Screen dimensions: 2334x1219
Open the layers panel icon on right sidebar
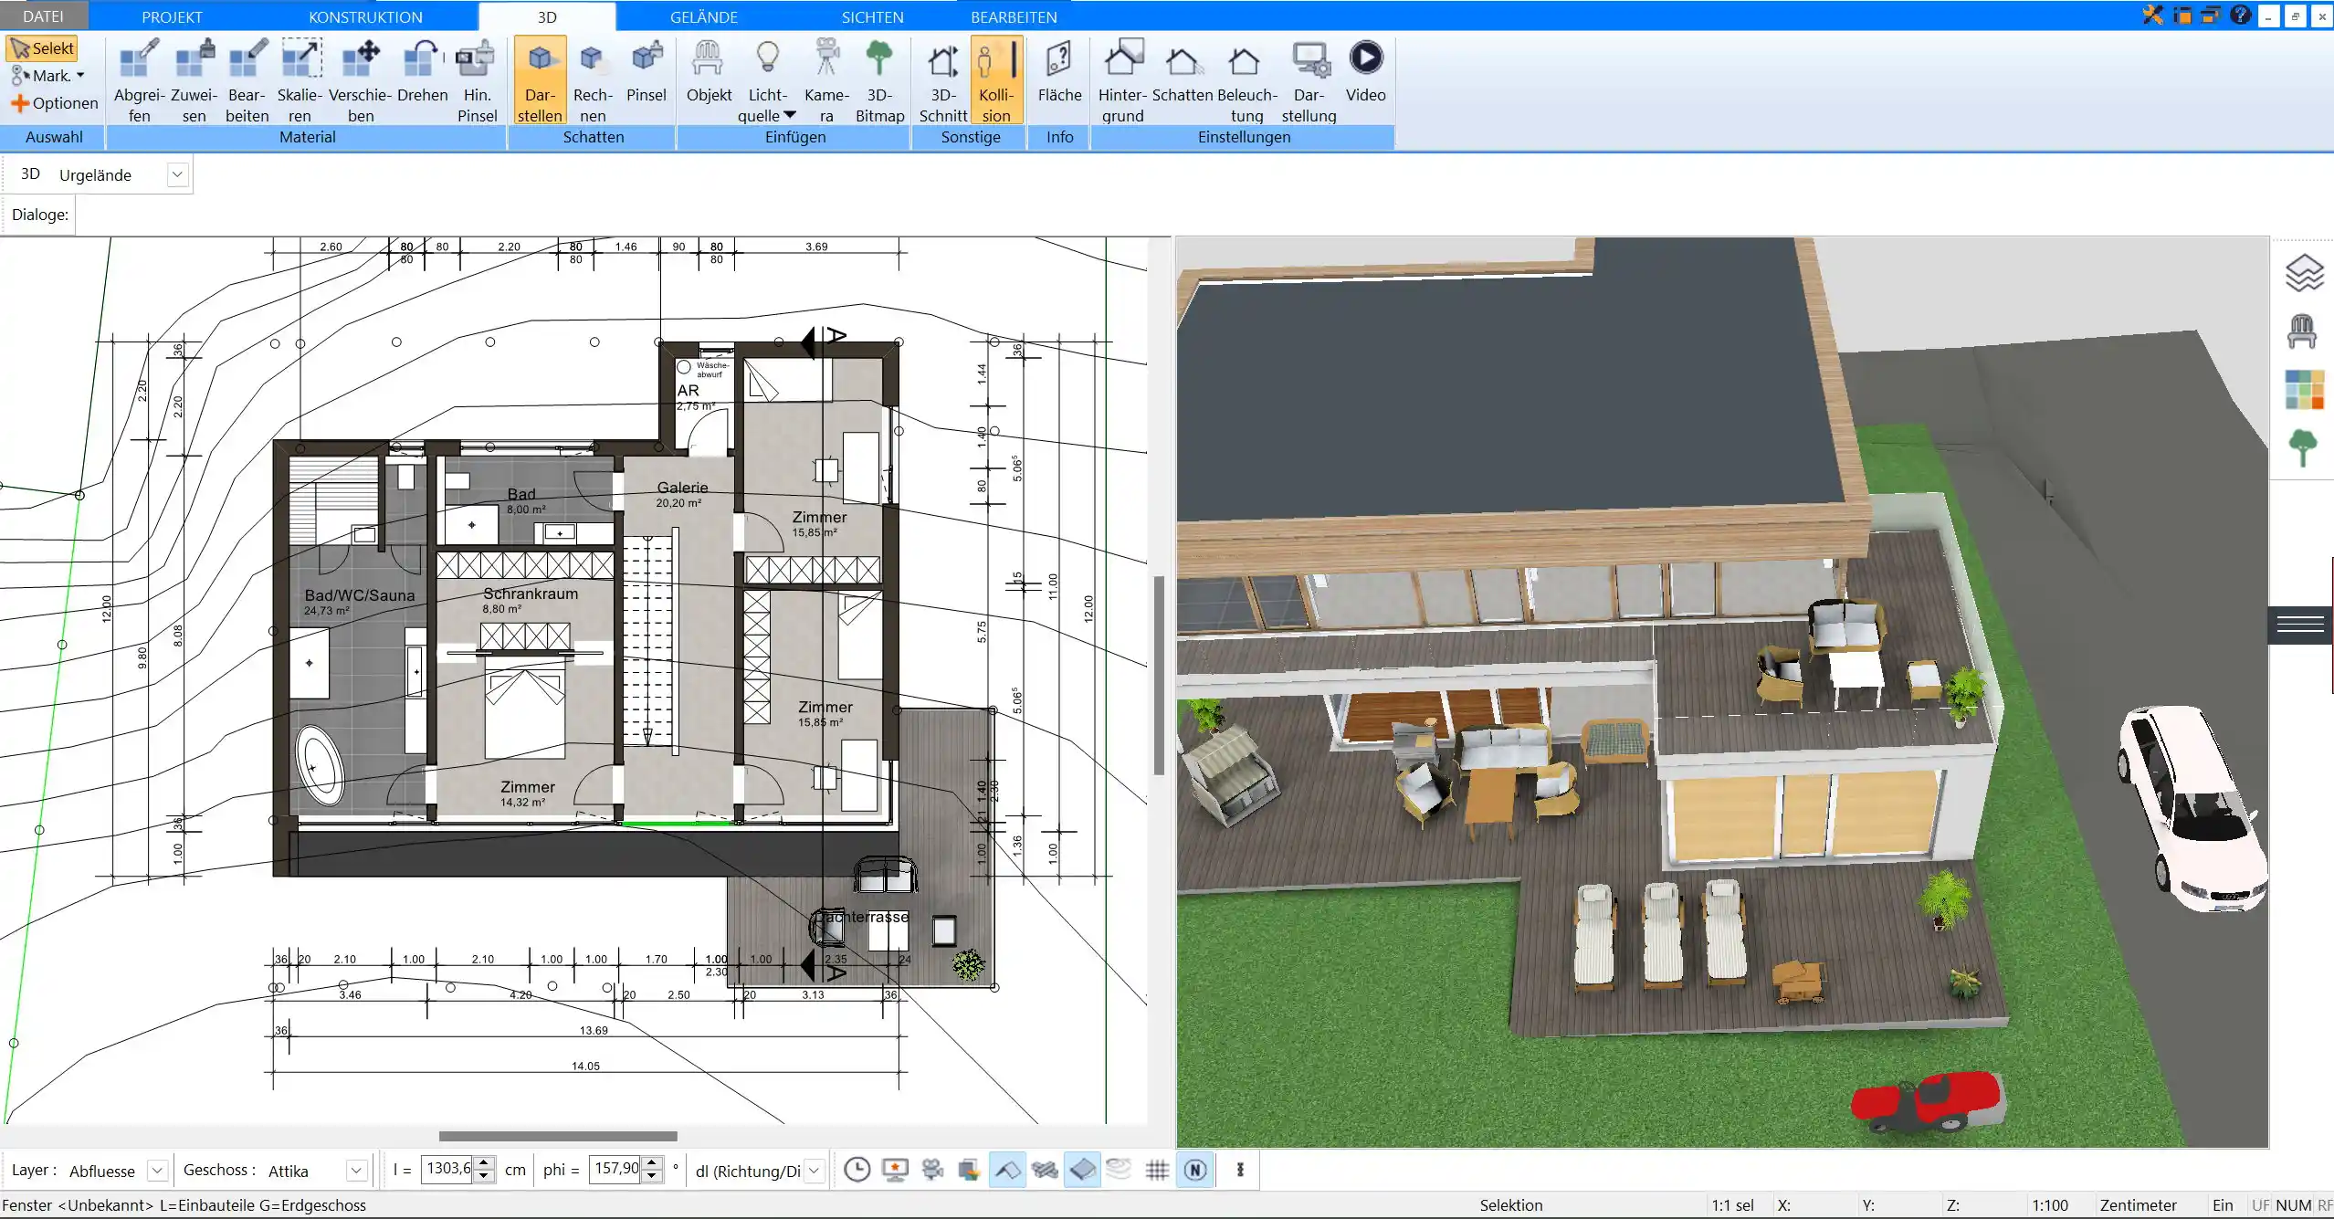tap(2303, 273)
